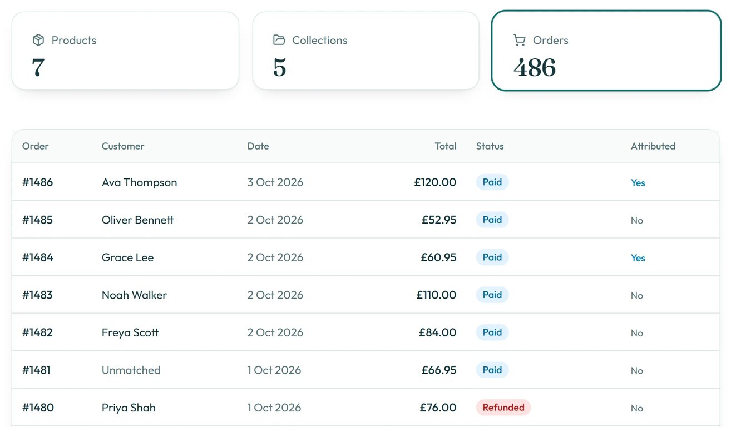Click the £60.95 total
731x427 pixels.
point(439,257)
